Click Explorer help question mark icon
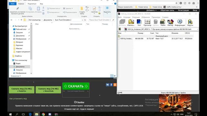The height and width of the screenshot is (116, 207). tap(115, 4)
